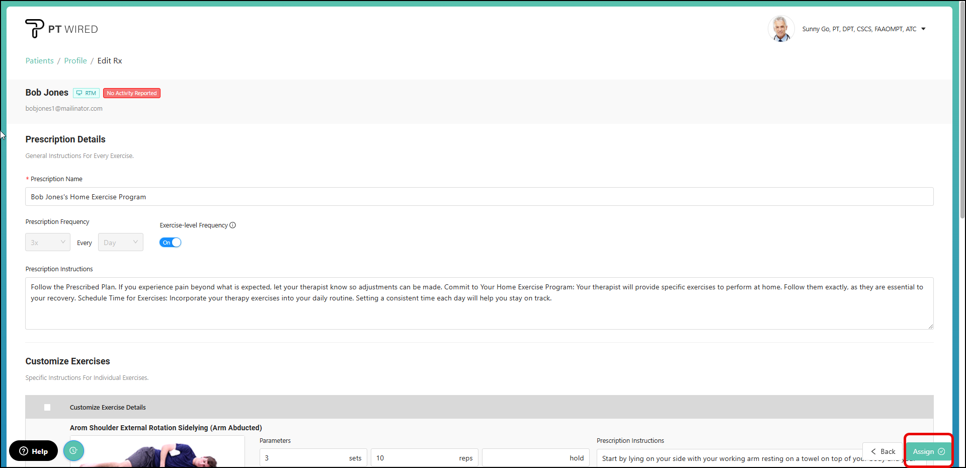Navigate to Profile in the breadcrumb

(x=75, y=61)
